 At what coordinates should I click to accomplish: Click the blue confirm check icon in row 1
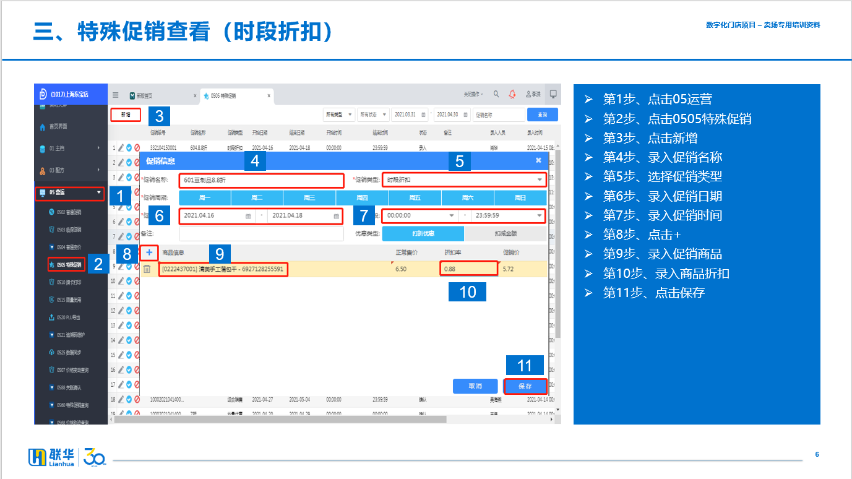[x=129, y=148]
